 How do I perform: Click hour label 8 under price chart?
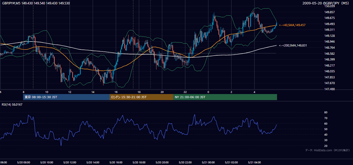pos(23,92)
